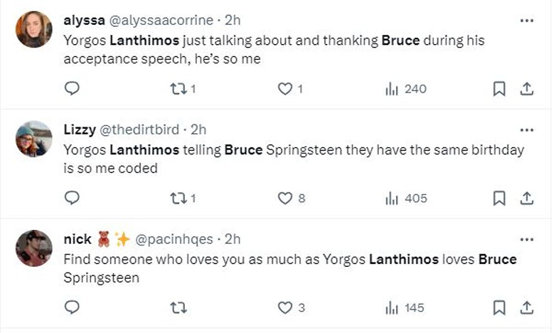
Task: Reply to Lizzy's tweet
Action: (x=71, y=198)
